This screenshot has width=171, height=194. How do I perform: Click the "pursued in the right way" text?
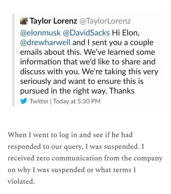[x=63, y=91]
